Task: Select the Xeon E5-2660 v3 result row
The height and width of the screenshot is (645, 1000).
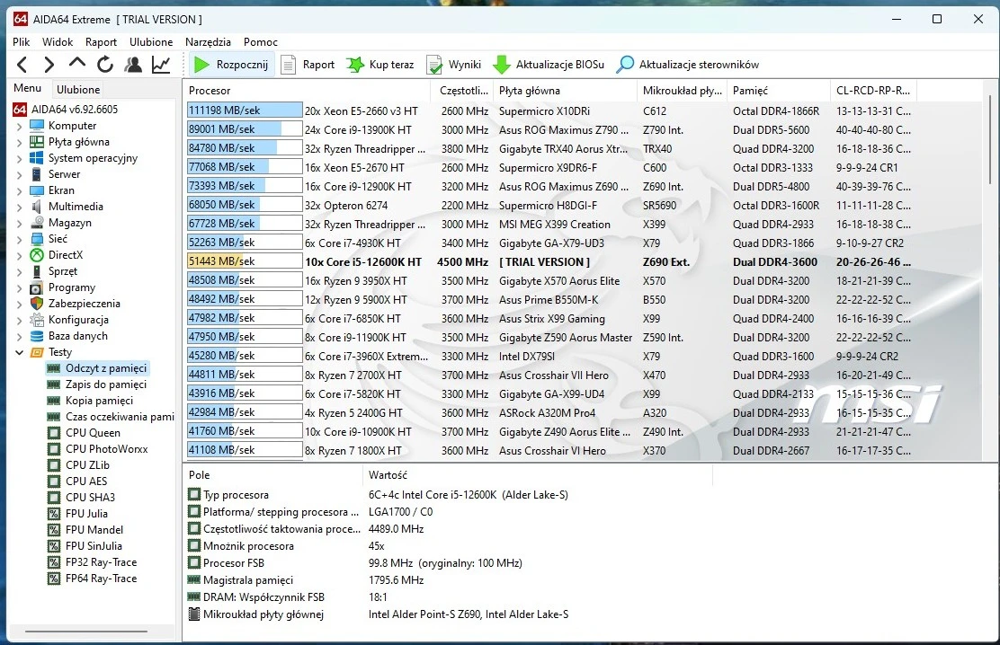Action: pyautogui.click(x=361, y=110)
